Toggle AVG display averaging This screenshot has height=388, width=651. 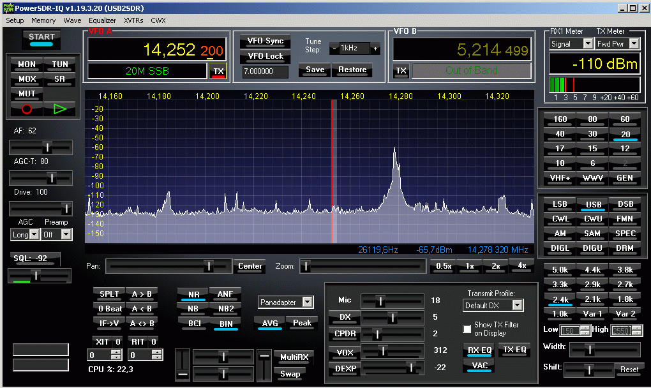coord(270,324)
